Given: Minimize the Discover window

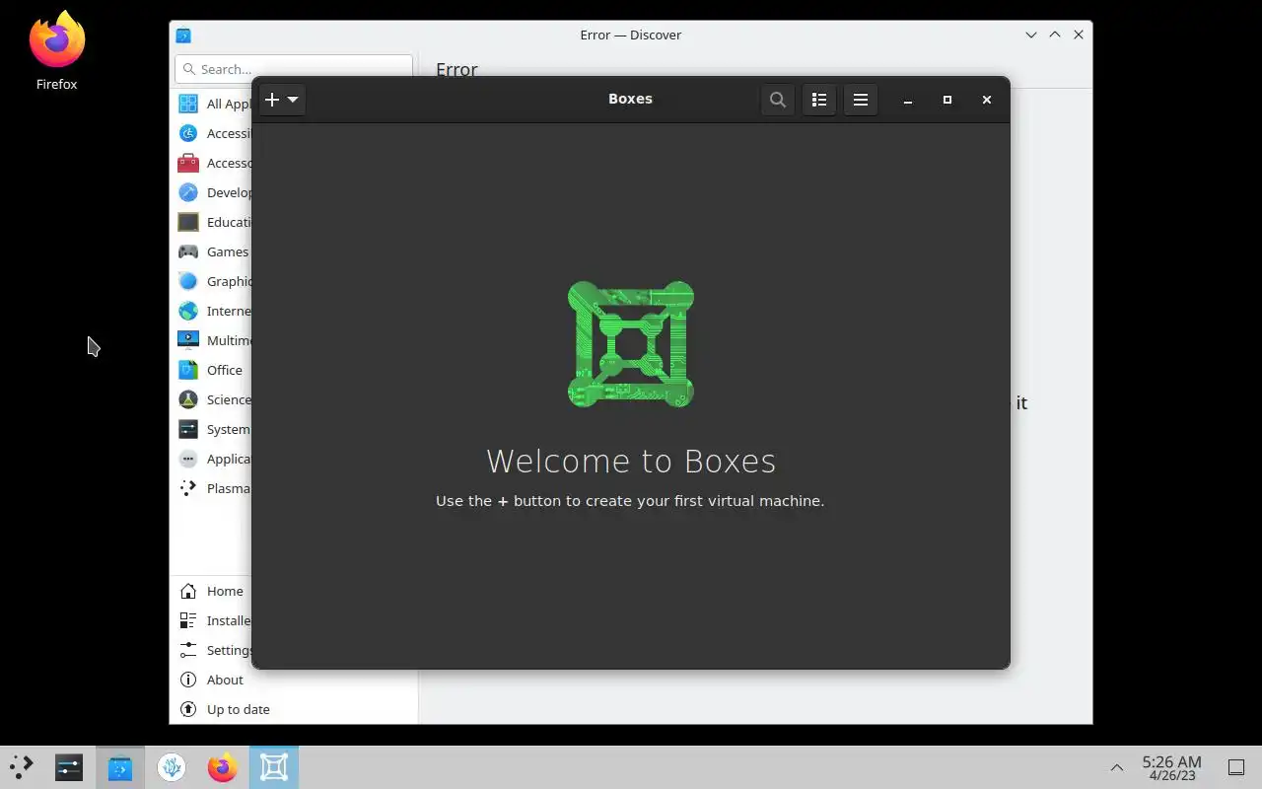Looking at the screenshot, I should (x=1031, y=35).
